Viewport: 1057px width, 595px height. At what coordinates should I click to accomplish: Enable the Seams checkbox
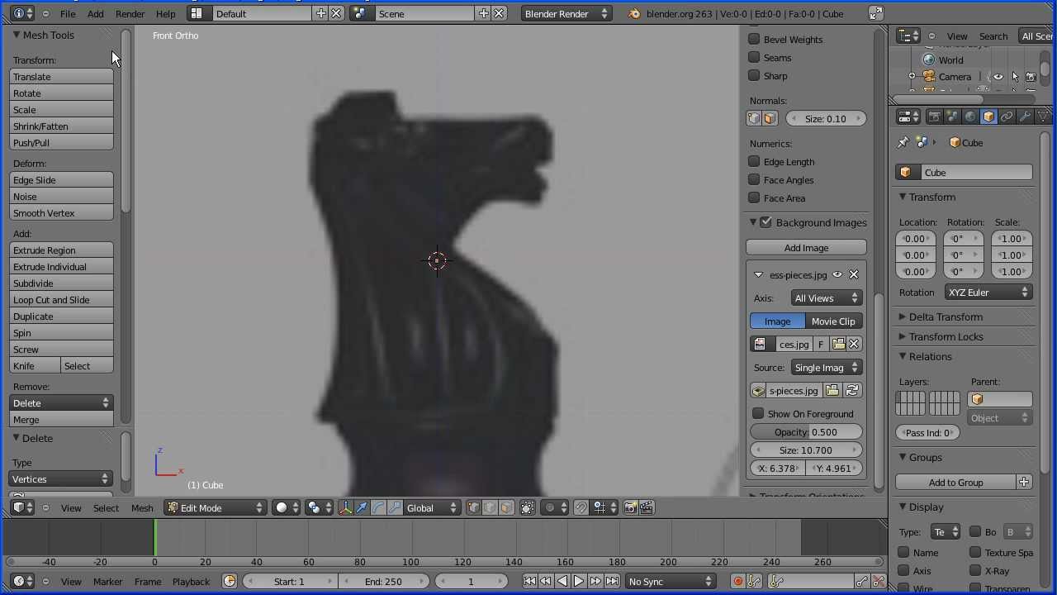[754, 57]
